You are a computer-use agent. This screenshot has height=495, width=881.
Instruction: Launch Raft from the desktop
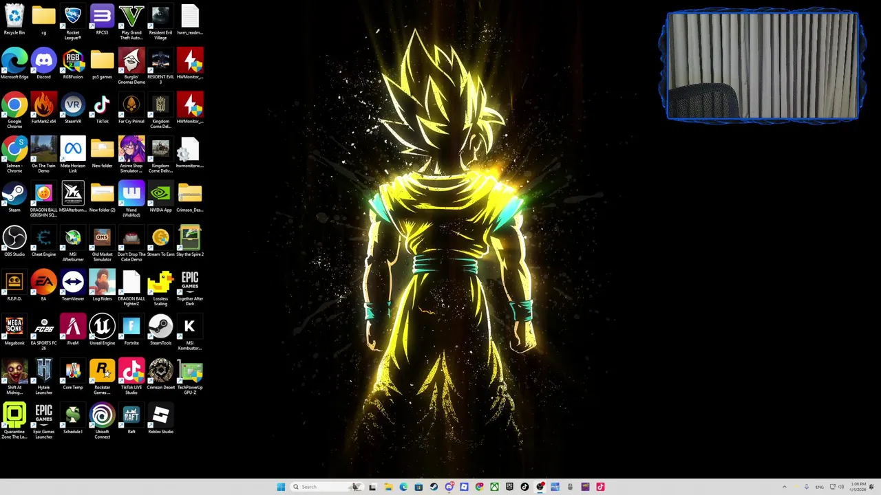click(131, 419)
